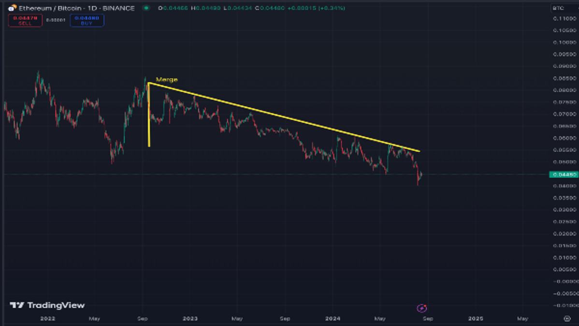Viewport: 579px width, 326px height.
Task: Click the 0.01000 price axis label
Action: pos(565,258)
